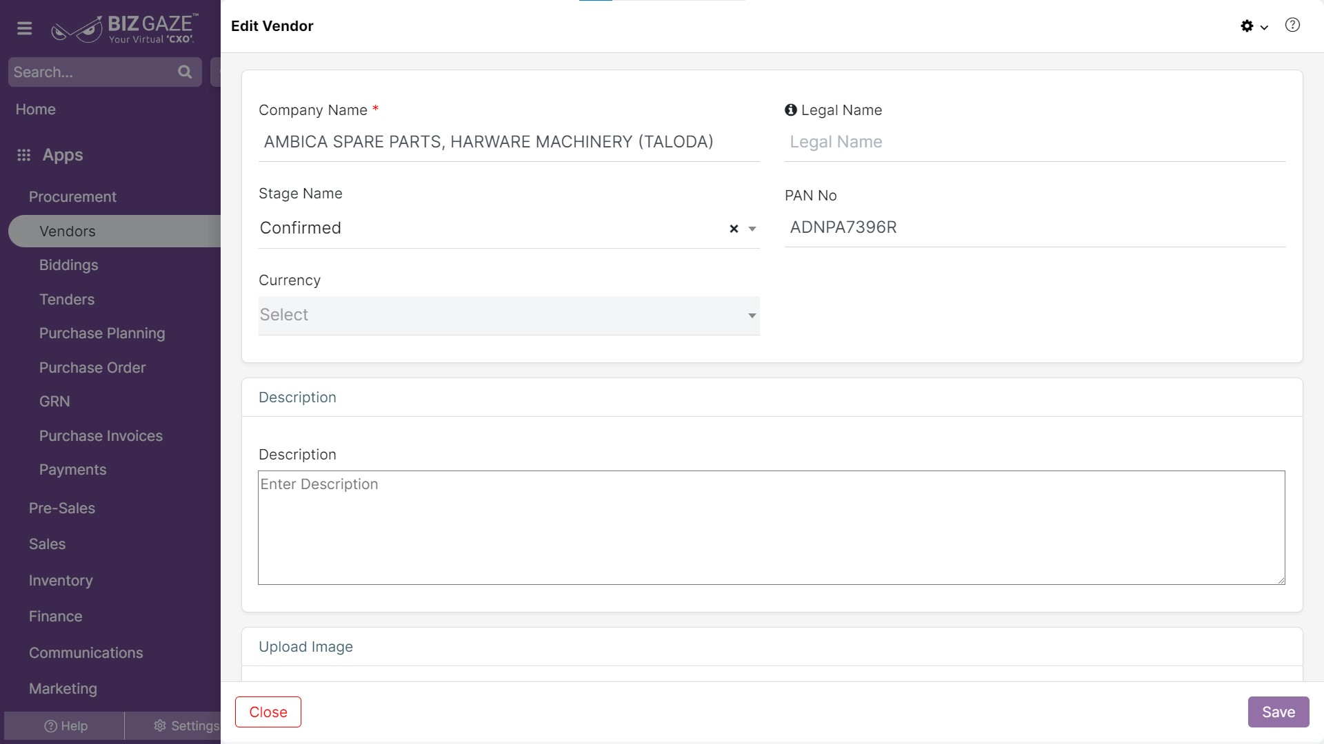
Task: Click the Help button in sidebar footer
Action: pos(66,726)
